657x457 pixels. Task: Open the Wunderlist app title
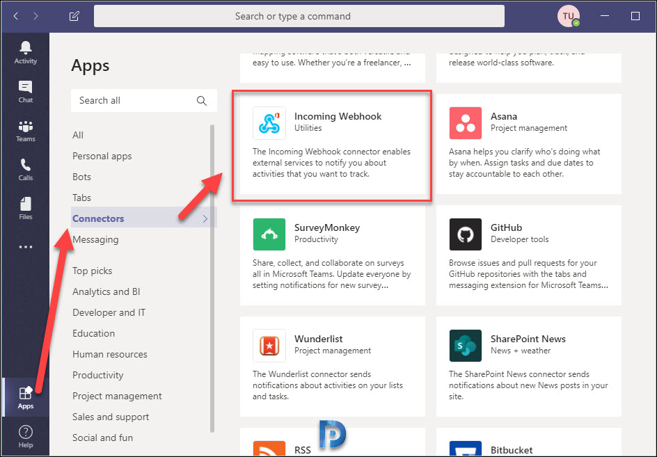click(x=319, y=339)
